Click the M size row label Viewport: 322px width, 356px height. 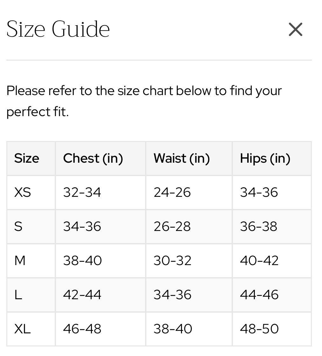point(20,261)
